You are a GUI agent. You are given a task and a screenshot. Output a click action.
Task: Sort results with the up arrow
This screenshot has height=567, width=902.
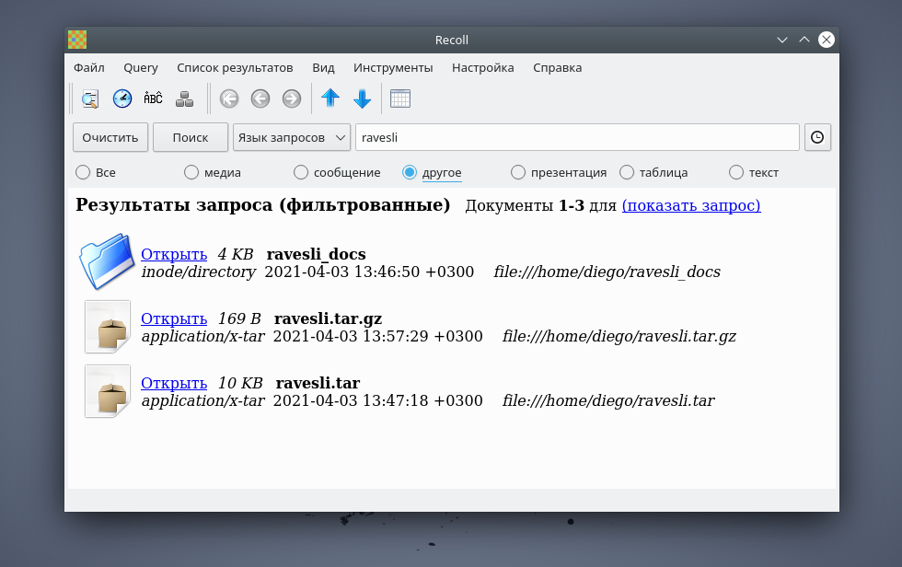point(330,98)
